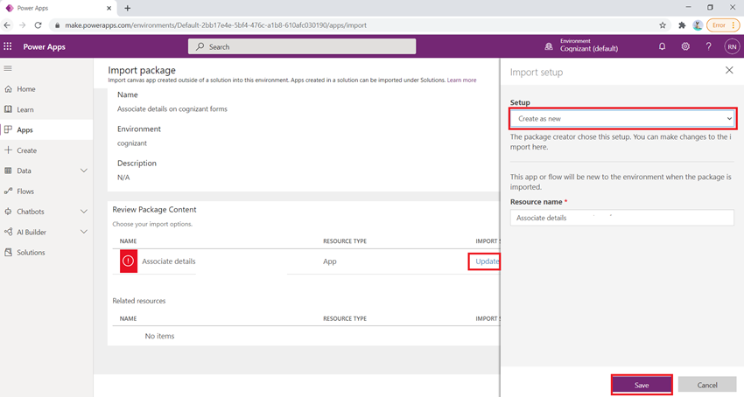744x397 pixels.
Task: Click the App resource type cell
Action: [330, 261]
